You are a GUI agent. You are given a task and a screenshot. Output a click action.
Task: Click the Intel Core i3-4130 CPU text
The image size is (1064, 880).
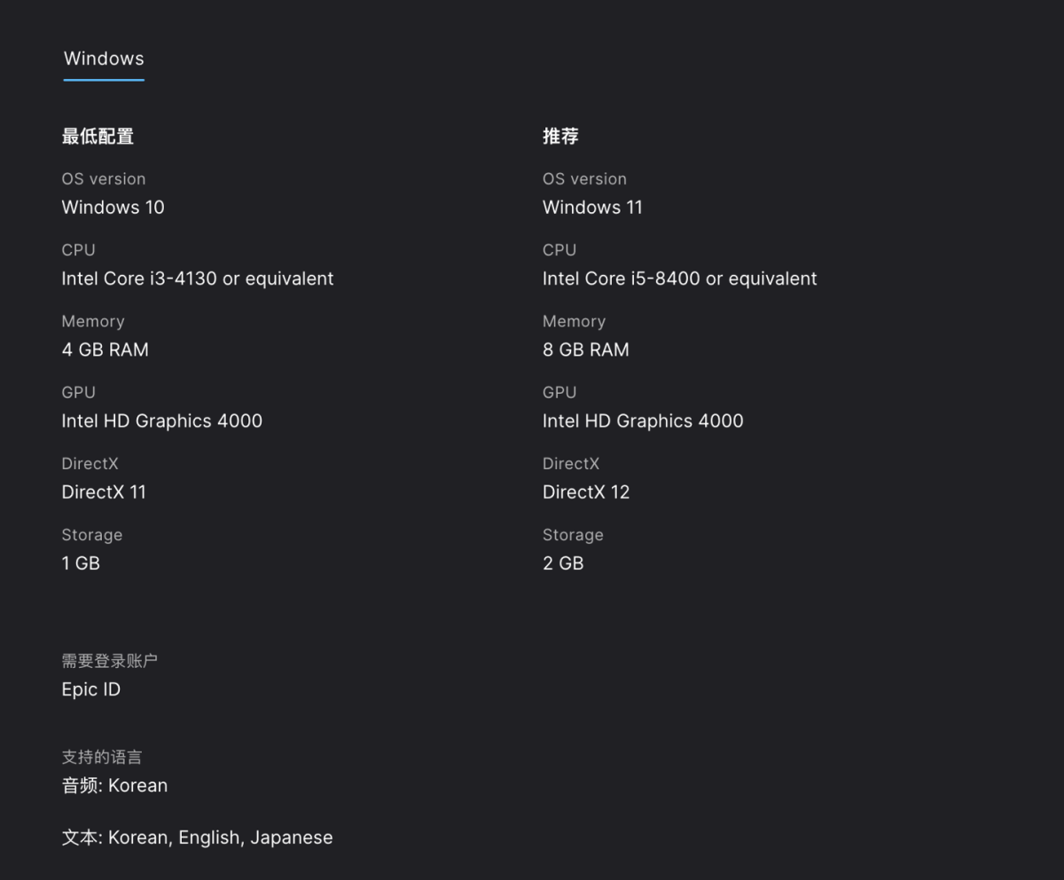197,279
